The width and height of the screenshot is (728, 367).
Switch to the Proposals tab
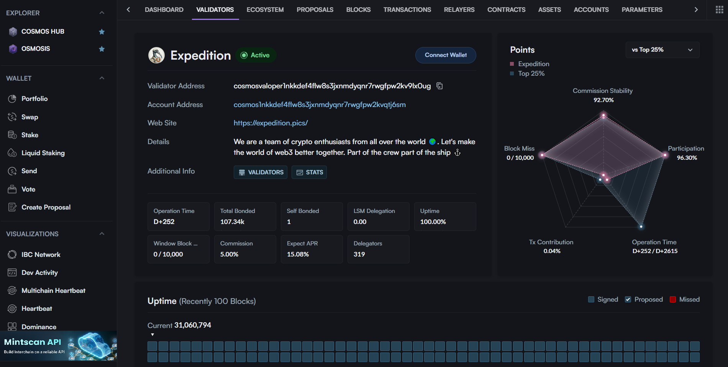click(x=315, y=10)
